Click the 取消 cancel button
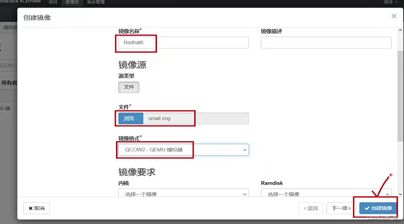The height and width of the screenshot is (224, 404). point(37,208)
